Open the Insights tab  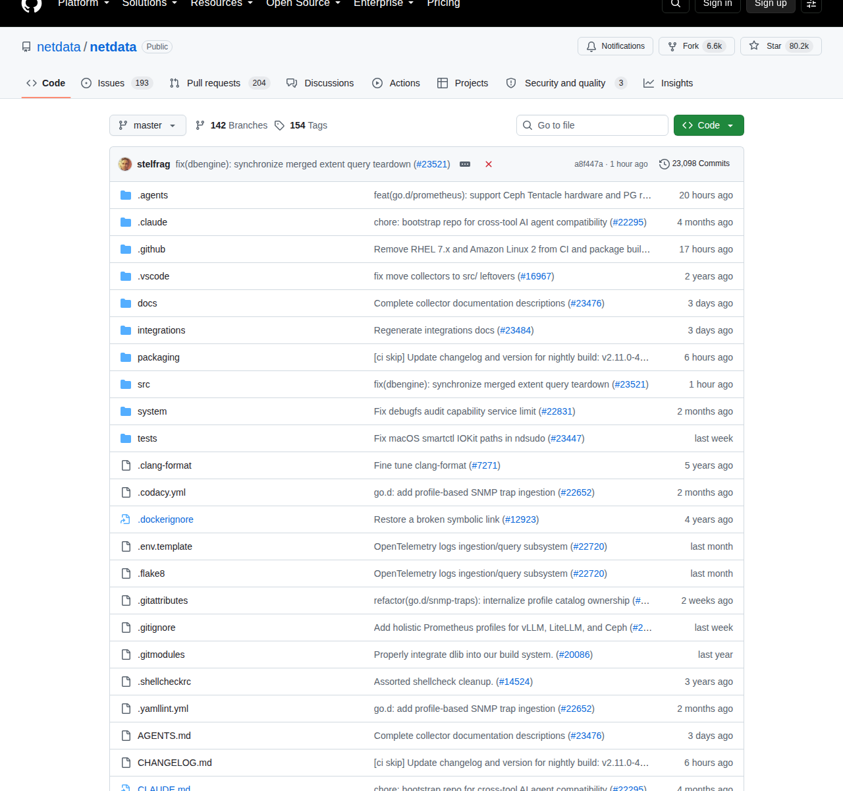point(668,83)
